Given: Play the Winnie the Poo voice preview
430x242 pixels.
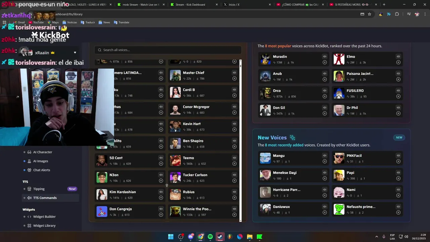Looking at the screenshot, I should [x=234, y=209].
